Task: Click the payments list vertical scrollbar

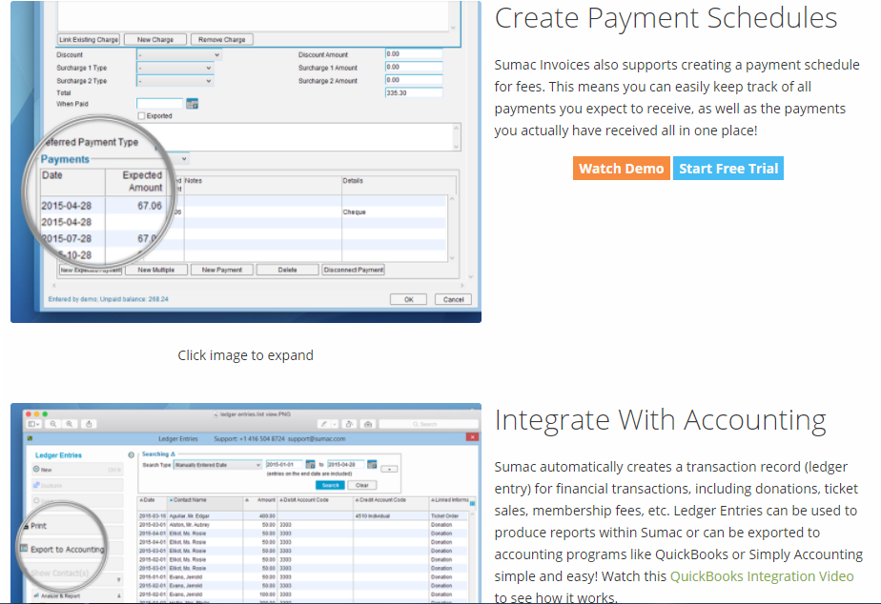Action: (x=452, y=229)
